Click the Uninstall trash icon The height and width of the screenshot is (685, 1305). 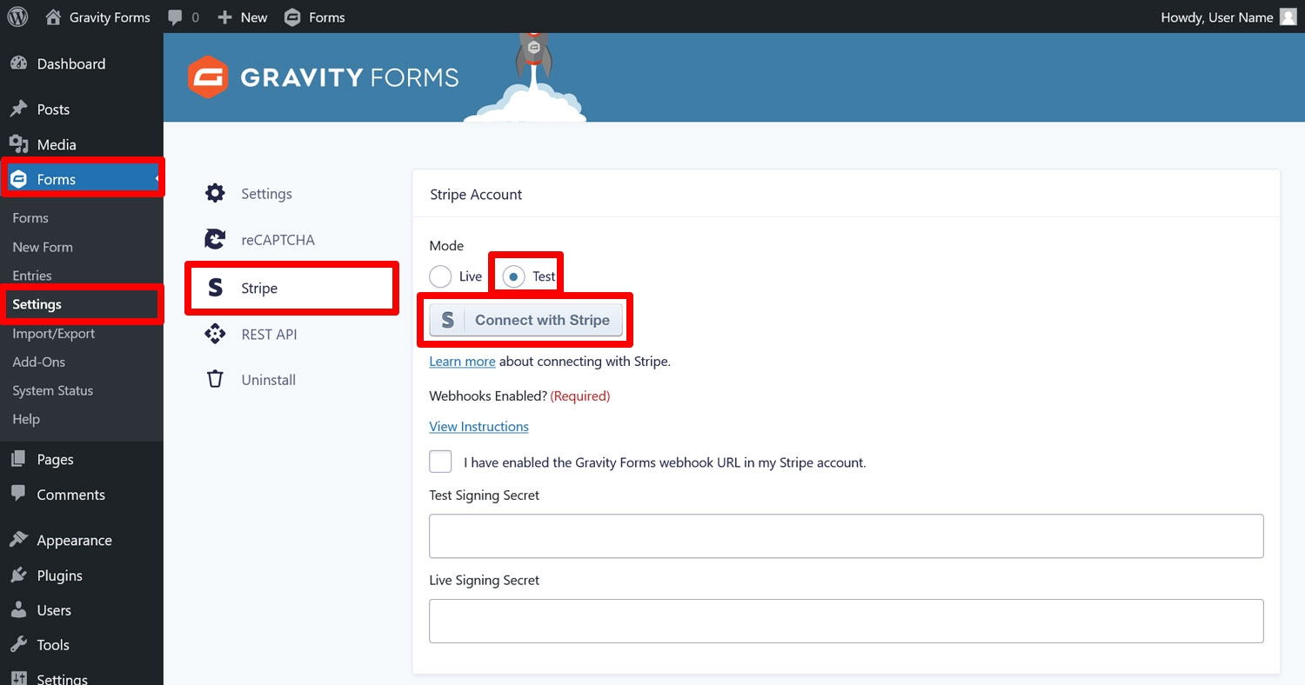[x=215, y=379]
